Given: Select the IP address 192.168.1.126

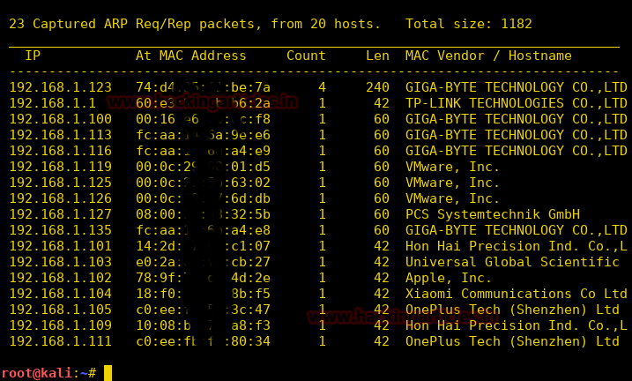Looking at the screenshot, I should [x=61, y=198].
